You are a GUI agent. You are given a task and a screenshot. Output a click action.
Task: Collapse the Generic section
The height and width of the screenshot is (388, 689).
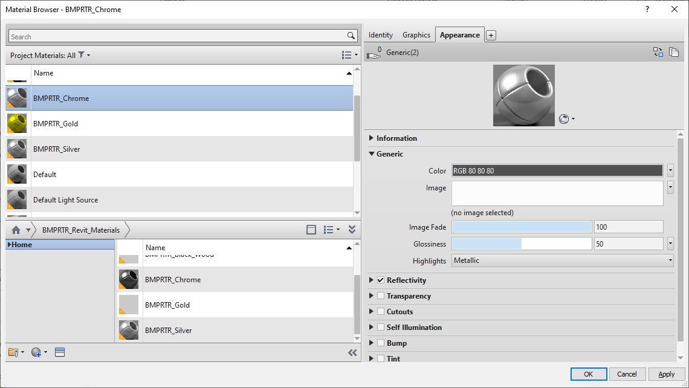372,154
